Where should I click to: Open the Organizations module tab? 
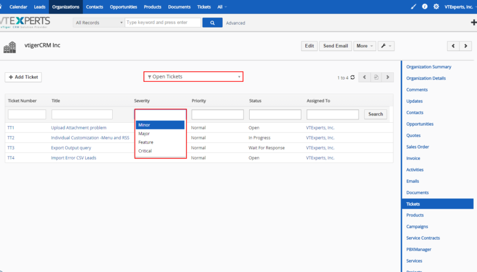pyautogui.click(x=66, y=7)
